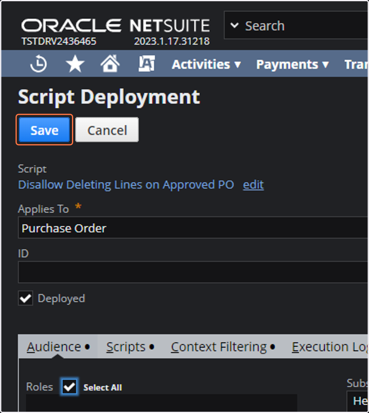Click the version number 2023.1.17.31218
Viewport: 369px width, 413px height.
point(172,41)
